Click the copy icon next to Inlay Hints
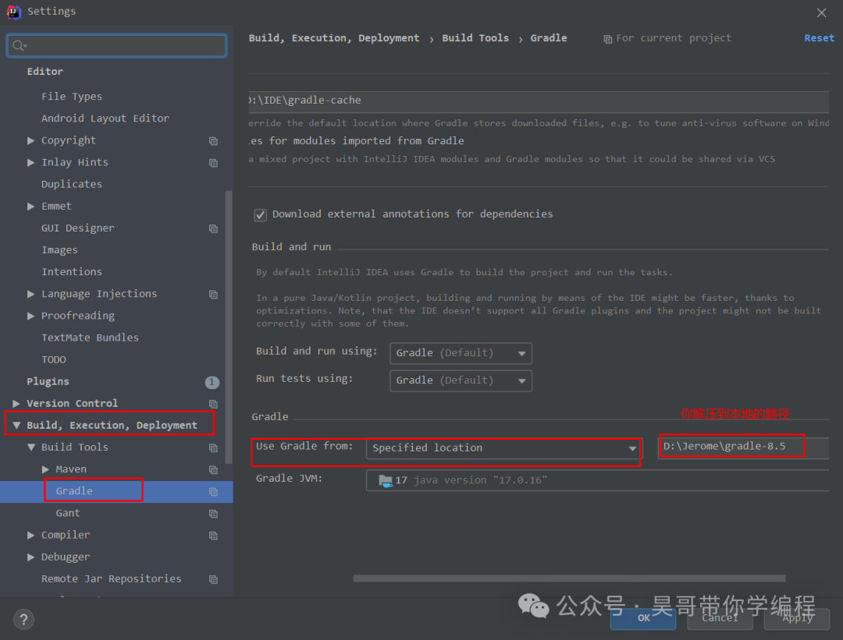Screen dimensions: 843x640 213,162
